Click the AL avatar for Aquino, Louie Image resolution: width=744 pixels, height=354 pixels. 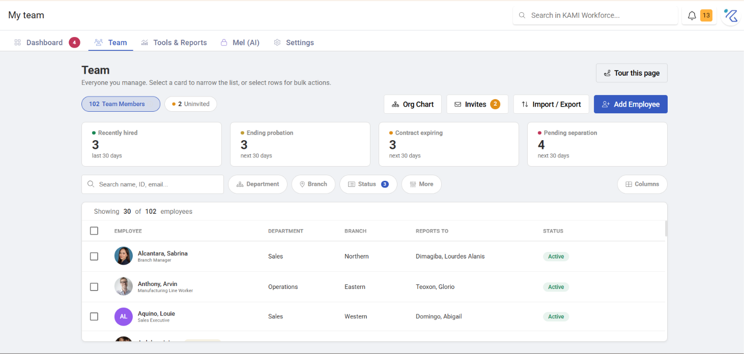(124, 316)
